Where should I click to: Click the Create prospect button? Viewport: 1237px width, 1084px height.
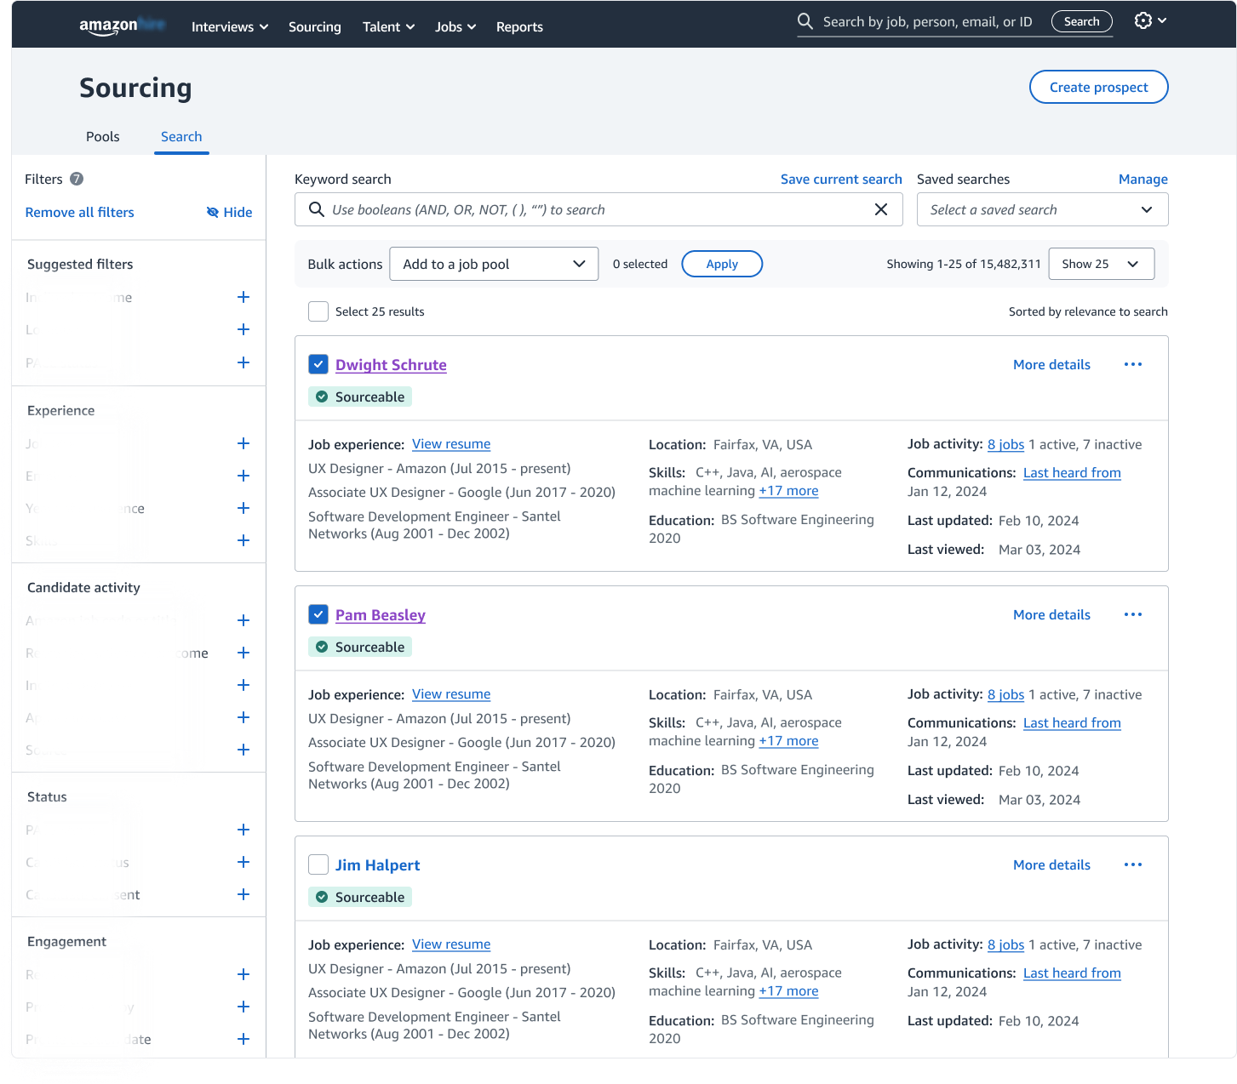[1098, 87]
